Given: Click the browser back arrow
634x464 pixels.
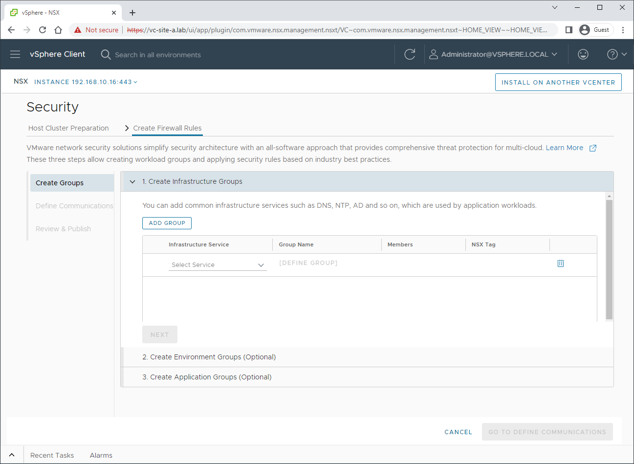Looking at the screenshot, I should (11, 30).
